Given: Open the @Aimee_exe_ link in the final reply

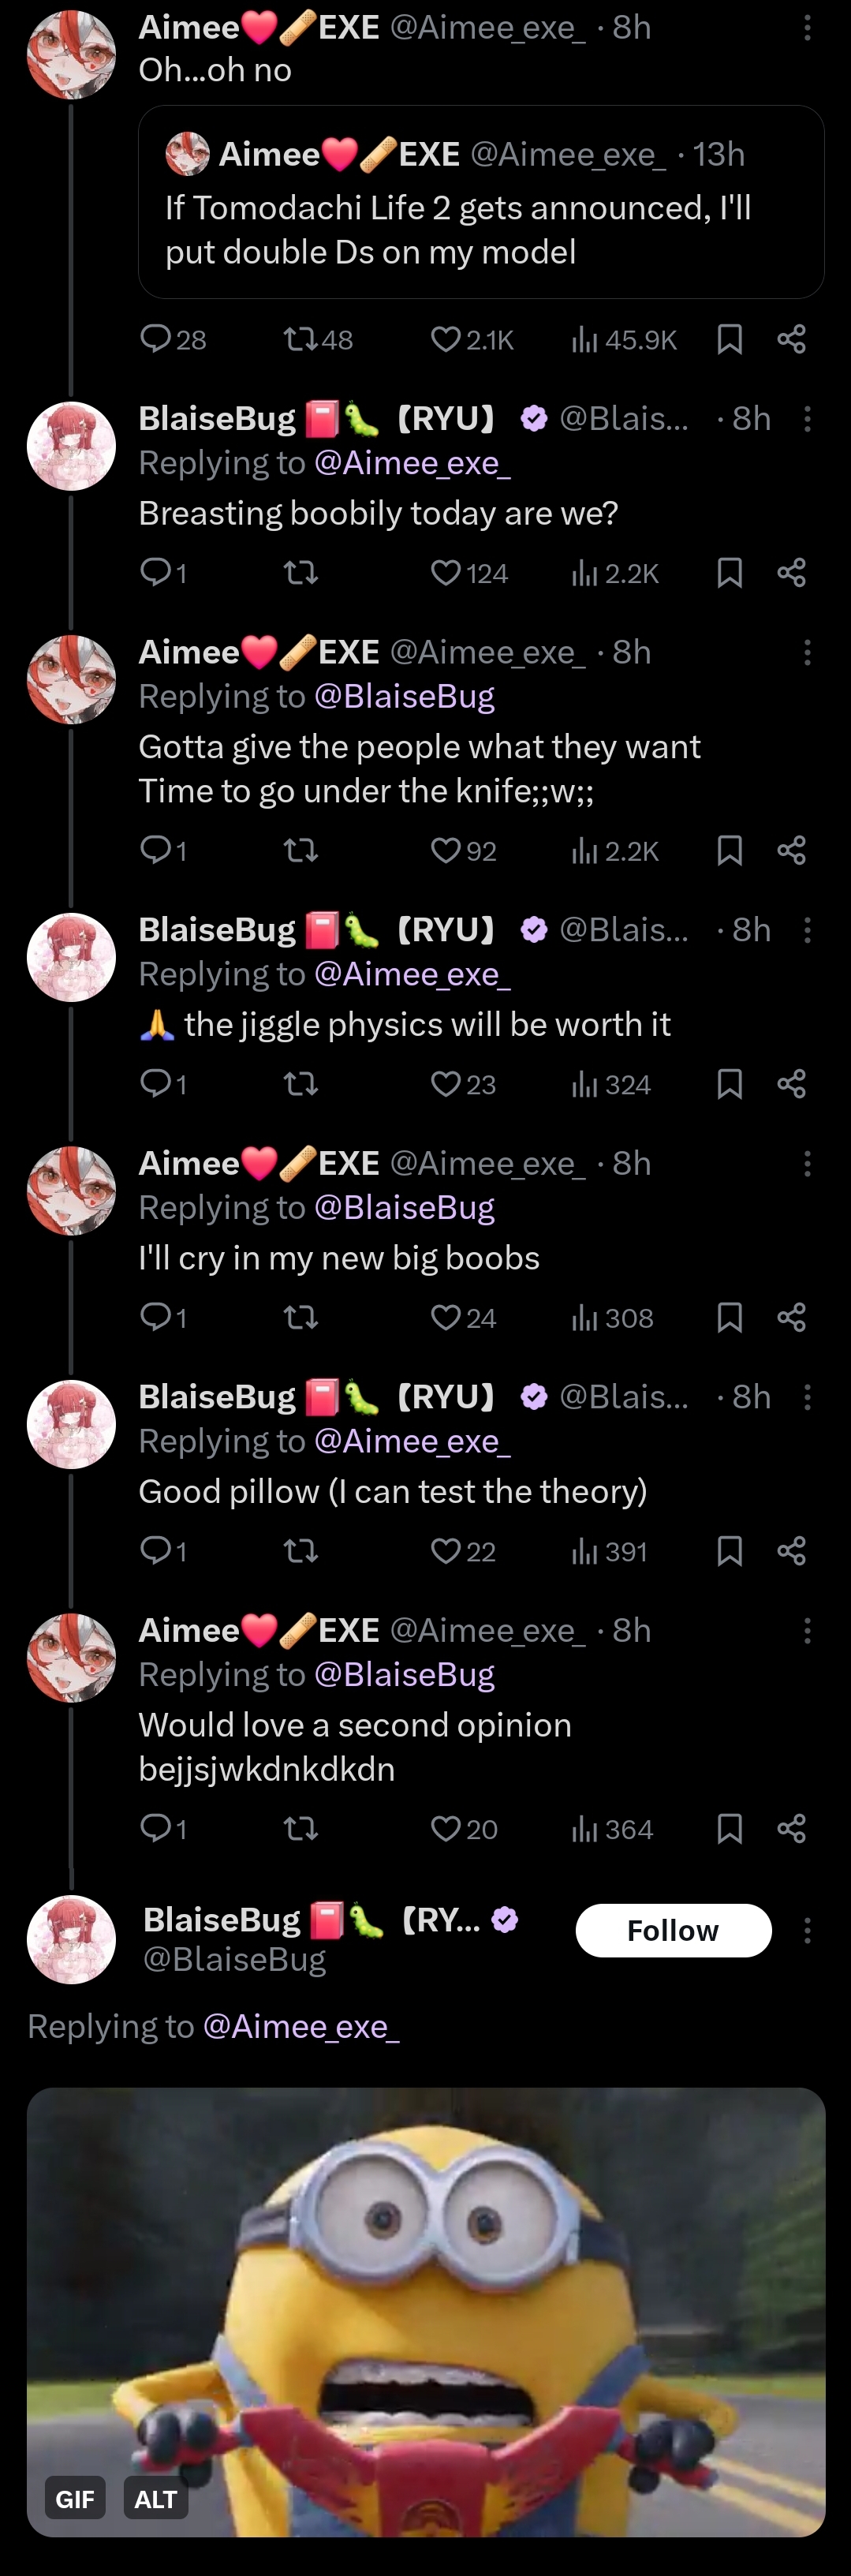Looking at the screenshot, I should [x=301, y=2026].
